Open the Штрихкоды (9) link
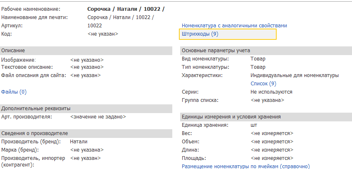Image resolution: width=352 pixels, height=169 pixels. [200, 34]
